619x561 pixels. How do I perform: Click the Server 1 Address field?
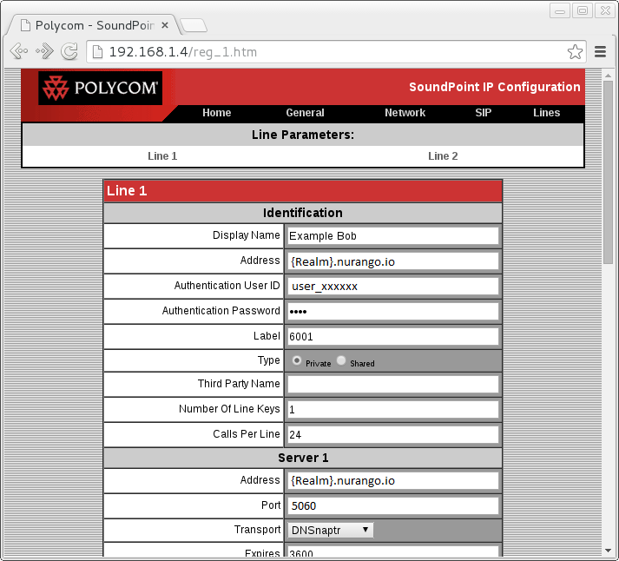click(x=392, y=481)
